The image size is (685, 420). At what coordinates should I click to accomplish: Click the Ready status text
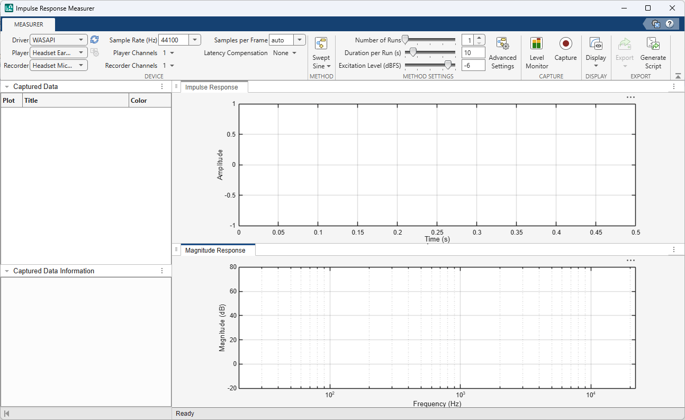(185, 414)
